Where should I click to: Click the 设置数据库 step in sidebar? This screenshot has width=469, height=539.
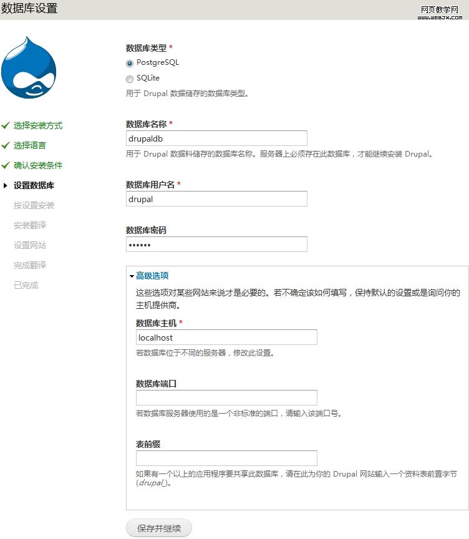tap(34, 185)
